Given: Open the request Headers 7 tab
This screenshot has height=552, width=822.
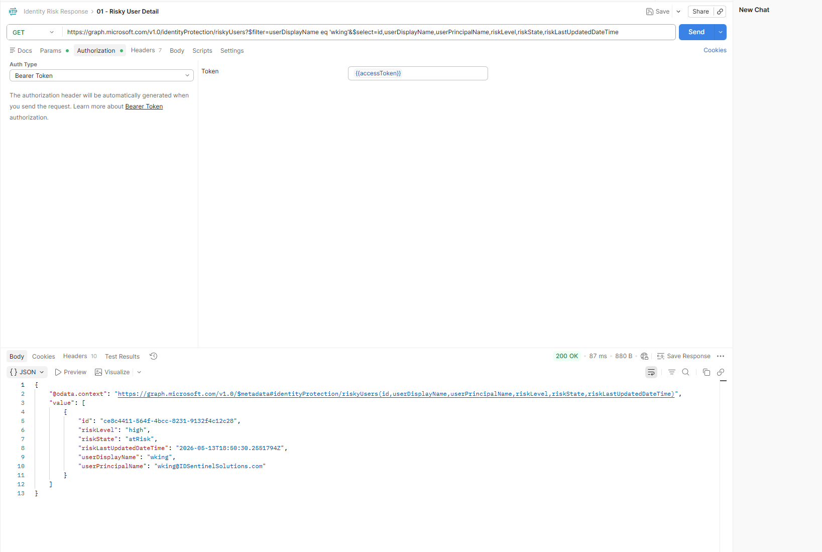Looking at the screenshot, I should click(146, 50).
